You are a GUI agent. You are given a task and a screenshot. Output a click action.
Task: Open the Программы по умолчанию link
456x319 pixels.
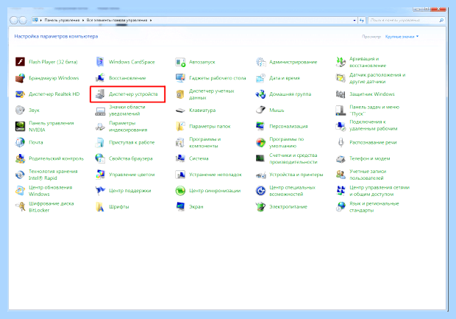[286, 142]
